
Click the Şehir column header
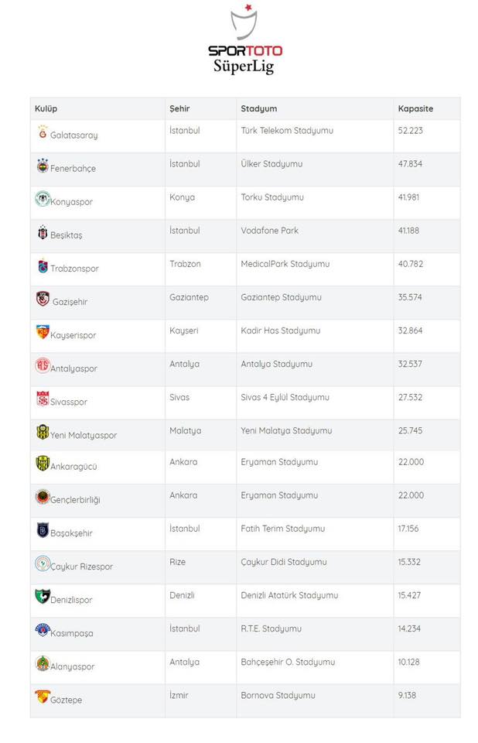pyautogui.click(x=179, y=108)
